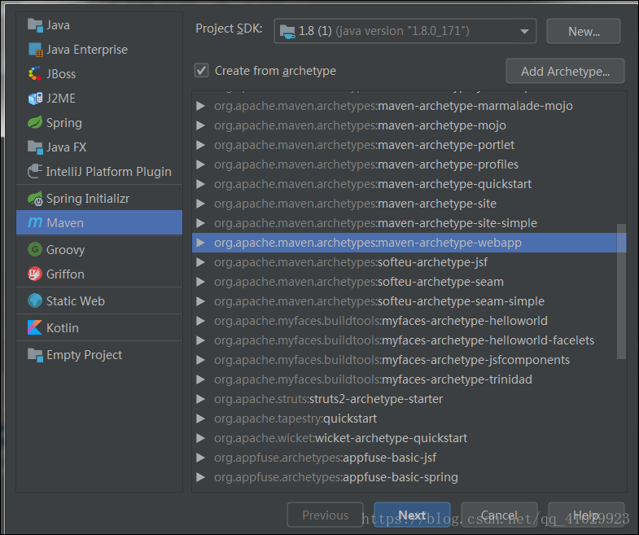Click the Empty Project folder icon

[35, 355]
